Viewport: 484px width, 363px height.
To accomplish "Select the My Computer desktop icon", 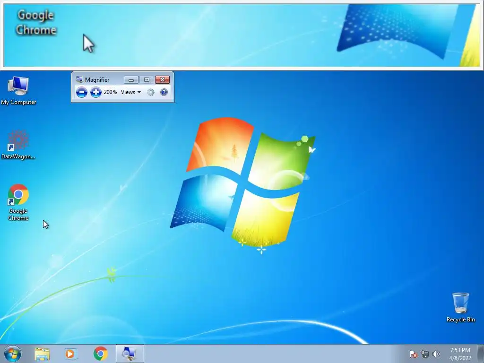I will coord(18,90).
